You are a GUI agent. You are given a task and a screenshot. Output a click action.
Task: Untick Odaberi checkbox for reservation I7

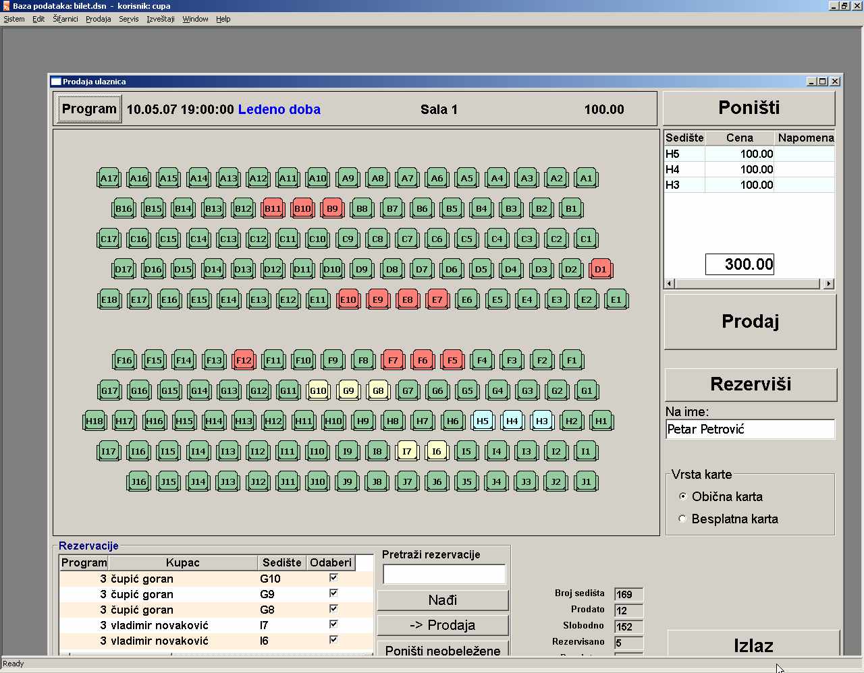333,624
